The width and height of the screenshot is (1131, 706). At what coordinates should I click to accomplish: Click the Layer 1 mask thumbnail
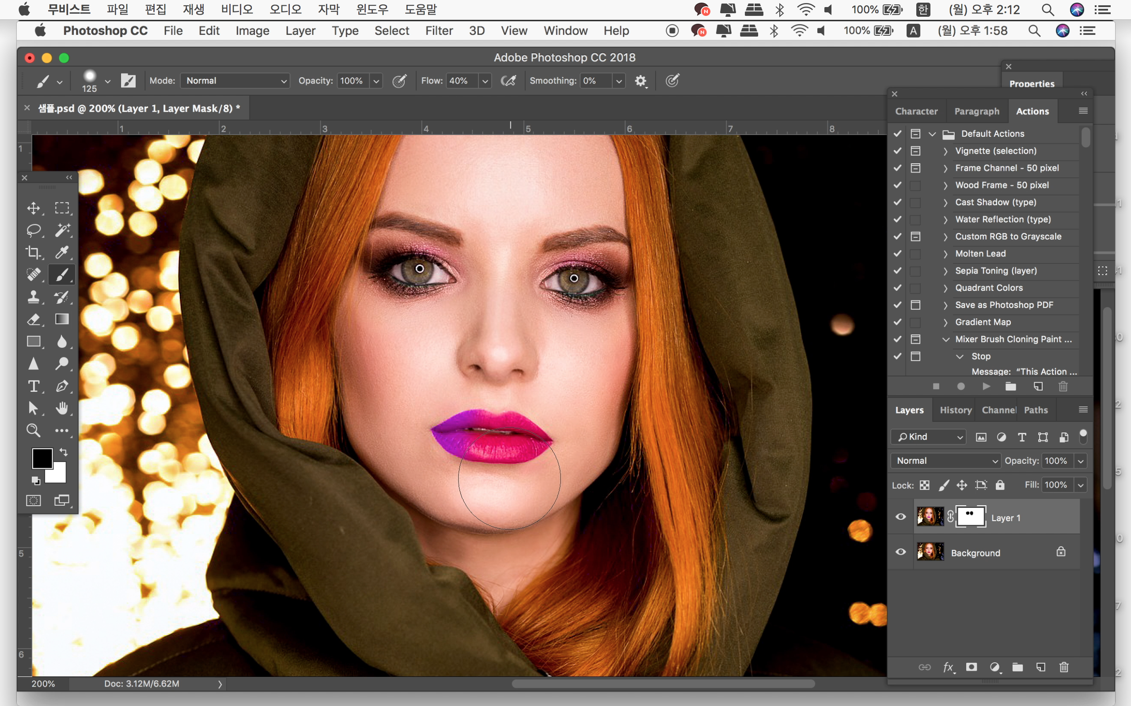tap(971, 517)
